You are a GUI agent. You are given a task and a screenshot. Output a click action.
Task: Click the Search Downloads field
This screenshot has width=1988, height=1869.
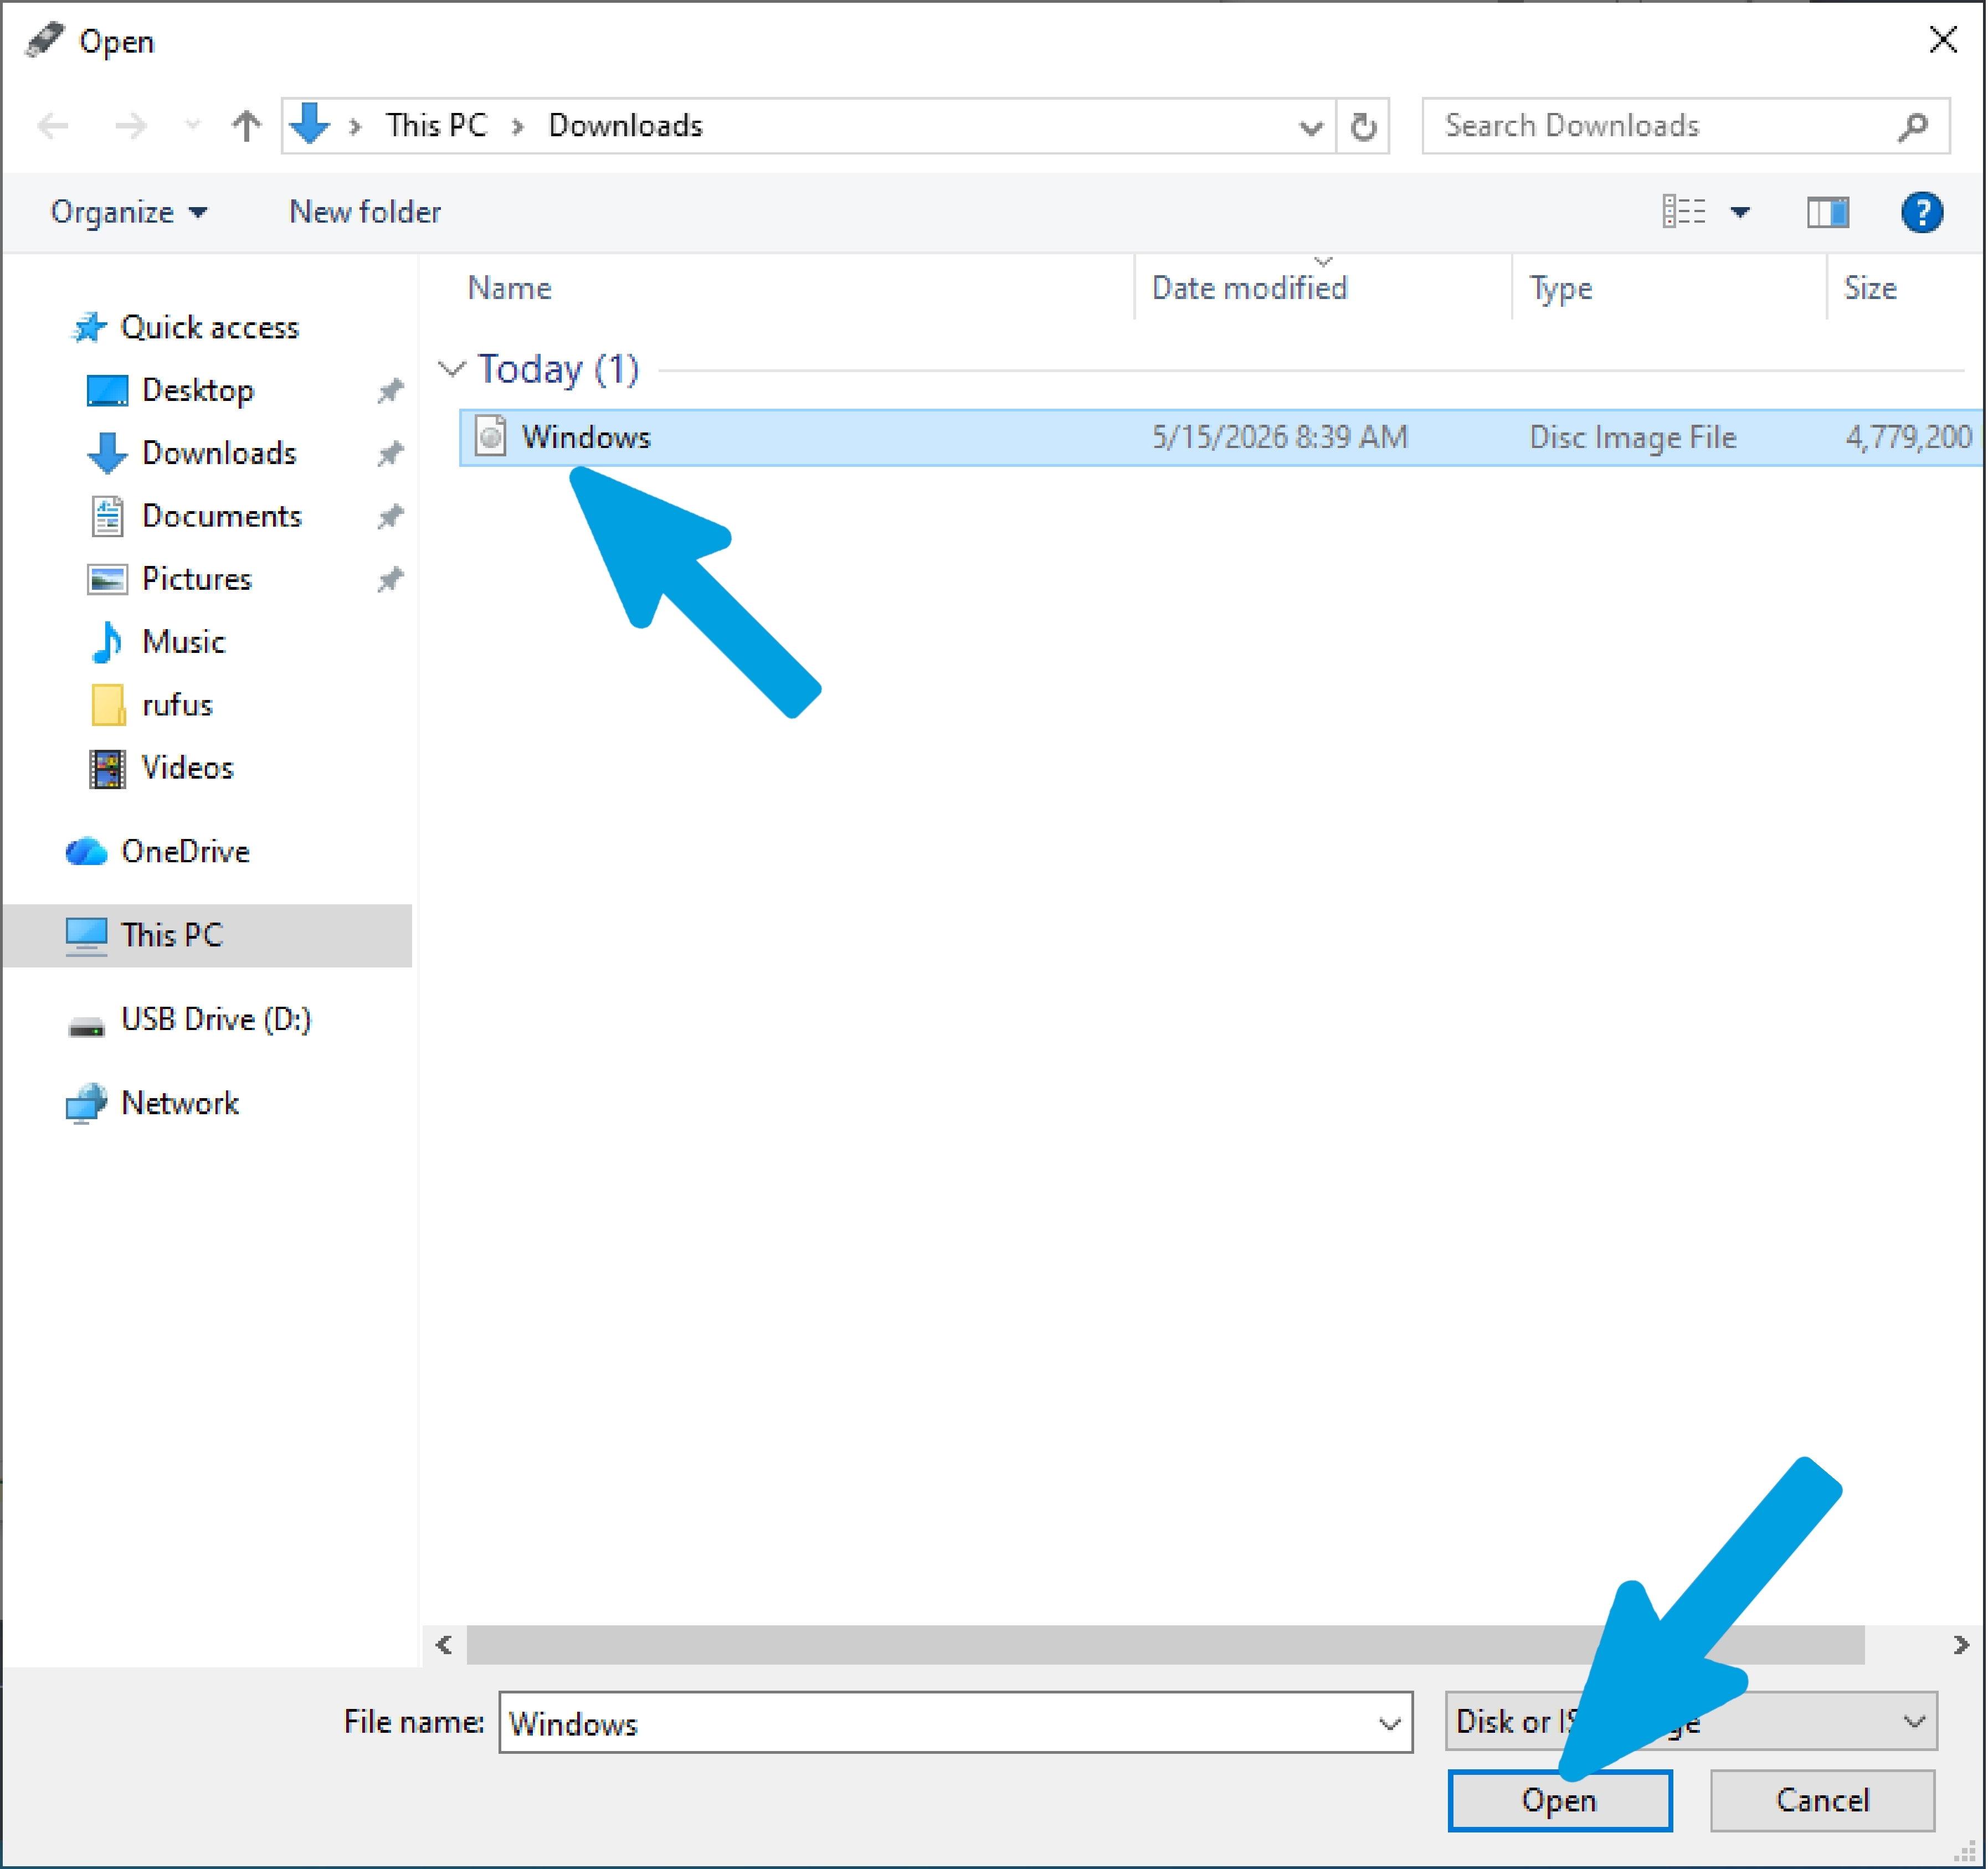[1665, 126]
